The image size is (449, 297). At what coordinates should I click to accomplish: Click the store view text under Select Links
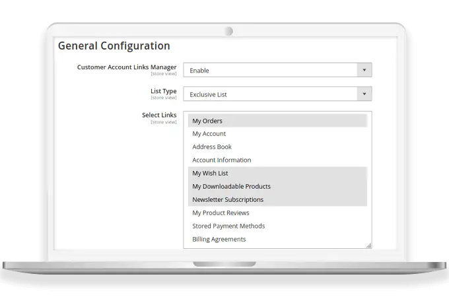(x=163, y=122)
